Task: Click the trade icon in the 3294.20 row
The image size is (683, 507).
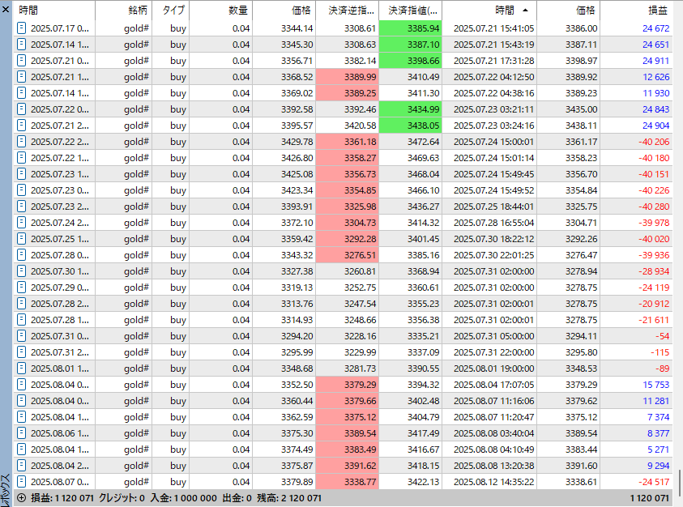Action: 21,336
